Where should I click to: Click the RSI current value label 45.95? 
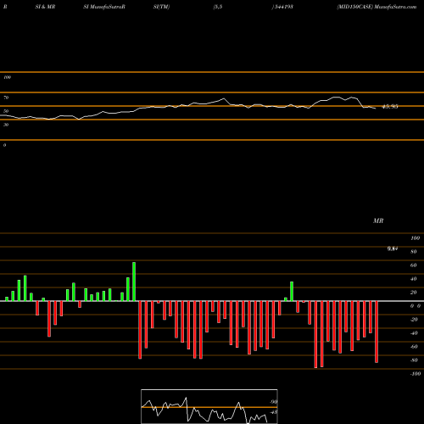pyautogui.click(x=390, y=107)
